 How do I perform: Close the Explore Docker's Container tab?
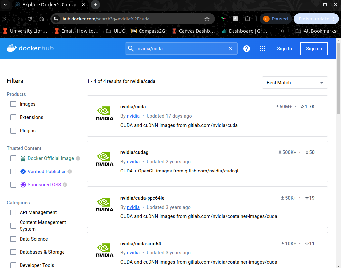83,5
